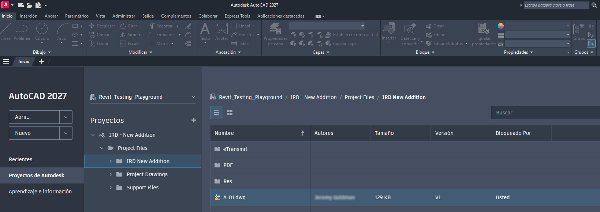Image resolution: width=600 pixels, height=212 pixels.
Task: Click the Recortar trim tool
Action: pos(161,26)
